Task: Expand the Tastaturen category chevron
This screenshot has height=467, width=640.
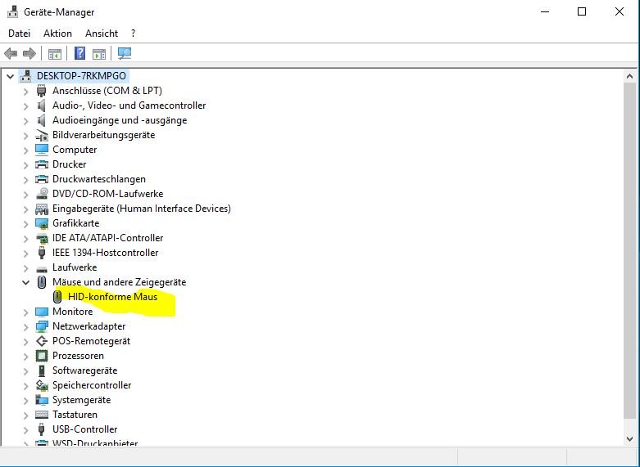Action: click(x=25, y=415)
